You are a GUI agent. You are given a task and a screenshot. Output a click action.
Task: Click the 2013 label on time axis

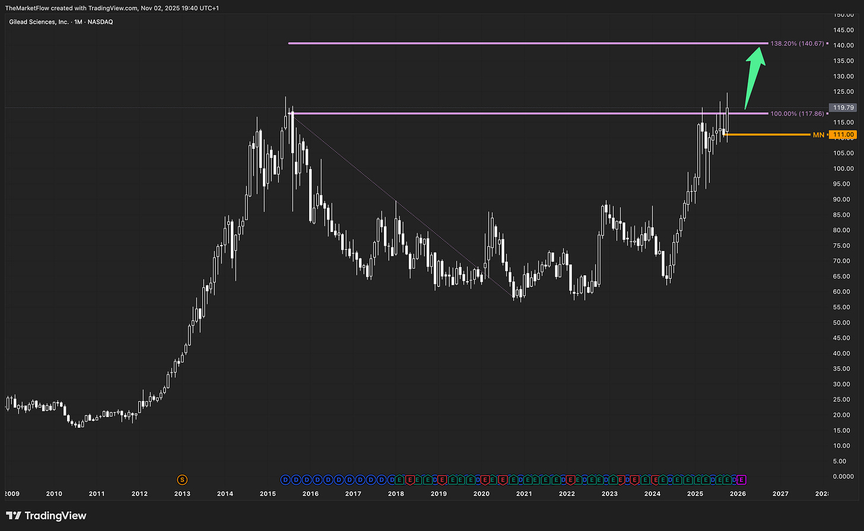(x=182, y=494)
